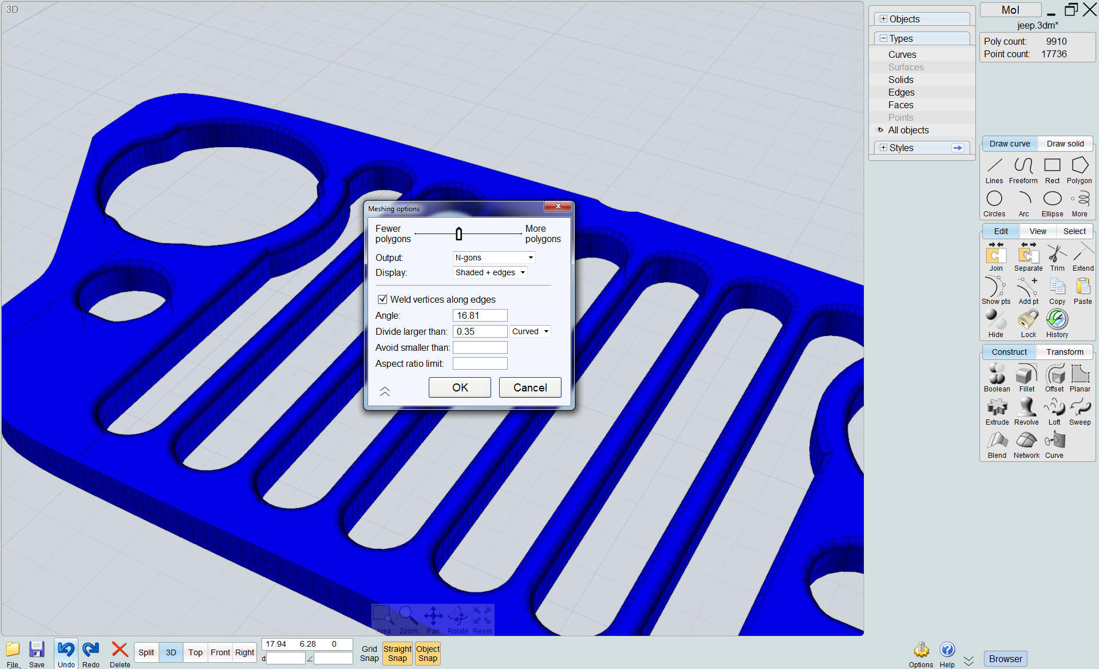Open the Transform tab
The width and height of the screenshot is (1099, 669).
(x=1064, y=352)
